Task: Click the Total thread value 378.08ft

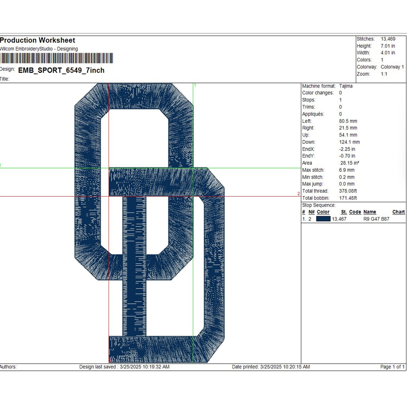Action: coord(348,191)
